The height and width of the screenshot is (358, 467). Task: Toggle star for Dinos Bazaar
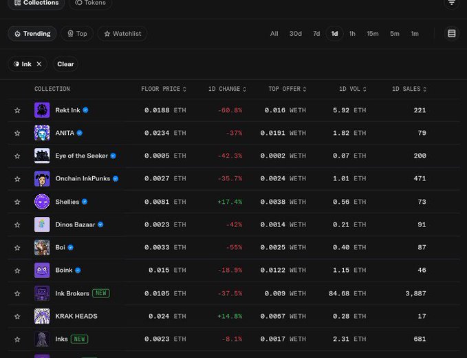17,224
